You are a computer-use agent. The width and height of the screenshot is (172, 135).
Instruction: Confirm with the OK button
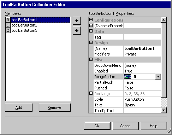click(x=97, y=126)
